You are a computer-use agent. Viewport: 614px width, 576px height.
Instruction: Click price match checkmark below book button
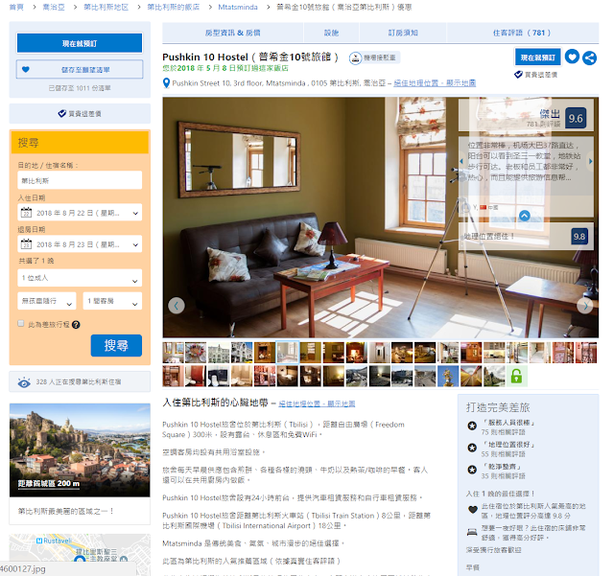(x=518, y=75)
